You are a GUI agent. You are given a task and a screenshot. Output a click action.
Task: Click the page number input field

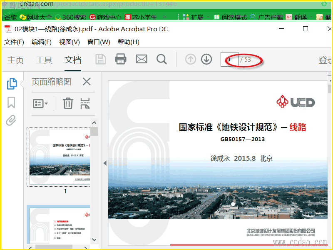(x=229, y=59)
